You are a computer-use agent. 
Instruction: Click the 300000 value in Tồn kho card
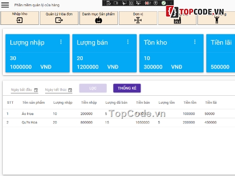(x=153, y=67)
